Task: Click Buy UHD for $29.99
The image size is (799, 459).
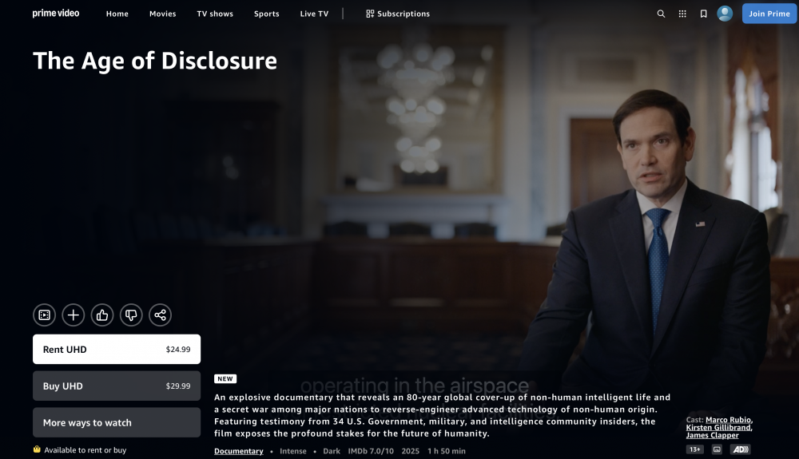Action: [x=117, y=386]
